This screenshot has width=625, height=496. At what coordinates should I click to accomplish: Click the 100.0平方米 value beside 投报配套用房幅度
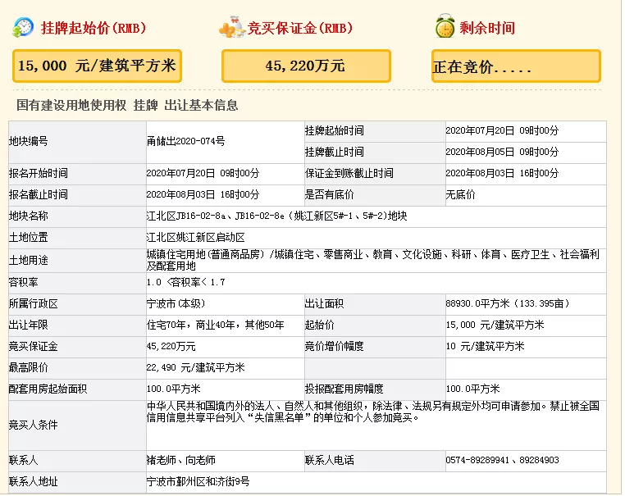[472, 389]
